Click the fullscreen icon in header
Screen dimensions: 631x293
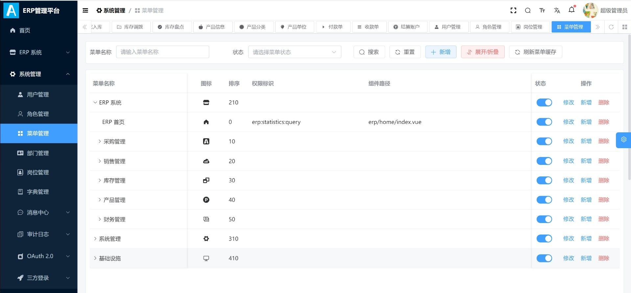513,11
